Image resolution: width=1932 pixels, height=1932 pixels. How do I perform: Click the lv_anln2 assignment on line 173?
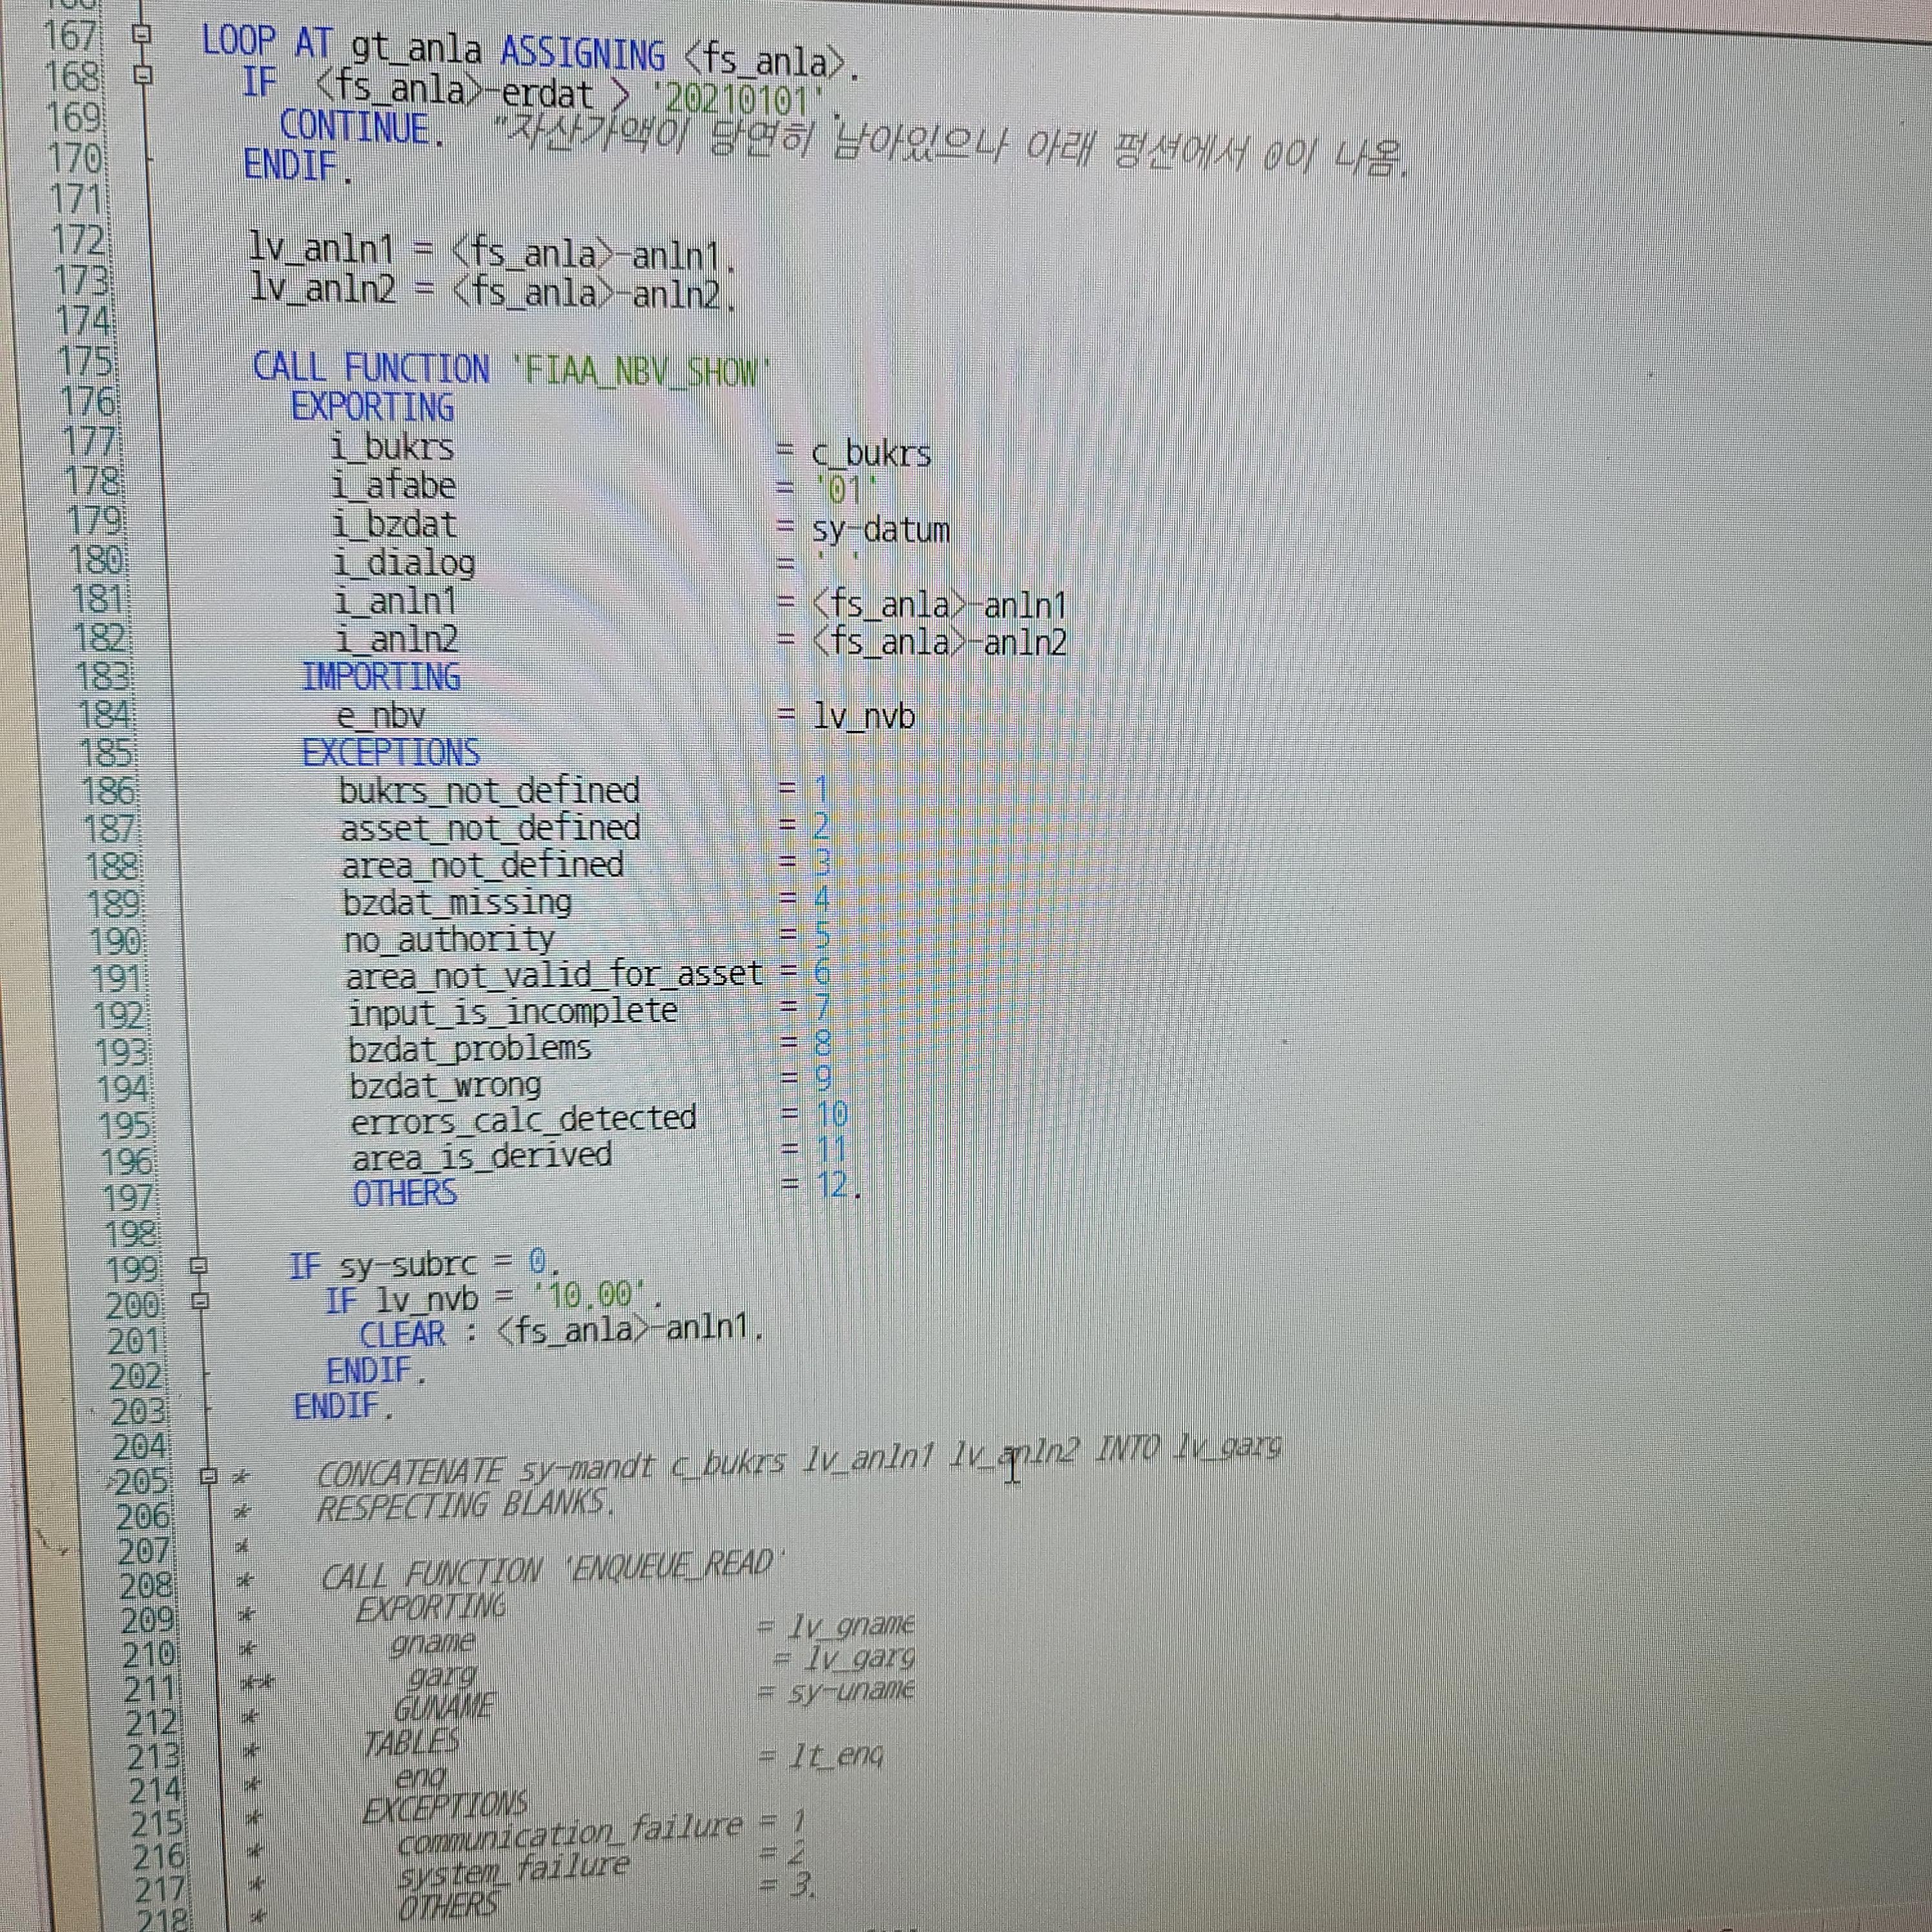click(x=492, y=291)
